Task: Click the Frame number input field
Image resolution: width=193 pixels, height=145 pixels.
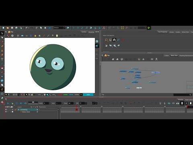Action: pos(46,103)
